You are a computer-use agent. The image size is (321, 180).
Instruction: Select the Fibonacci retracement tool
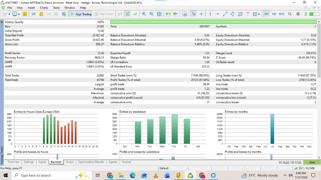click(x=240, y=14)
